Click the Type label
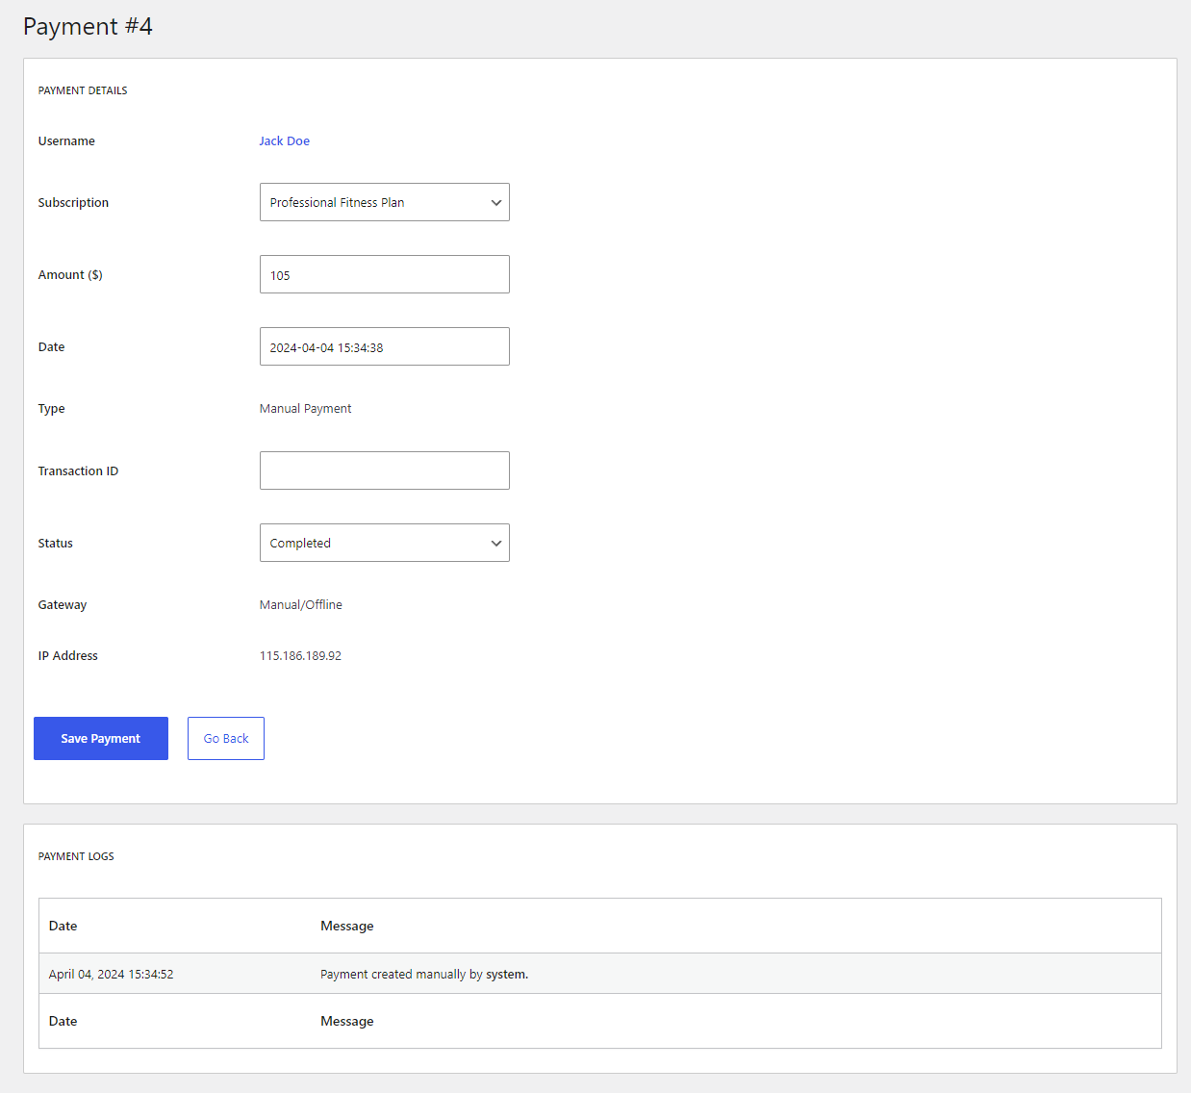This screenshot has height=1093, width=1191. tap(52, 408)
